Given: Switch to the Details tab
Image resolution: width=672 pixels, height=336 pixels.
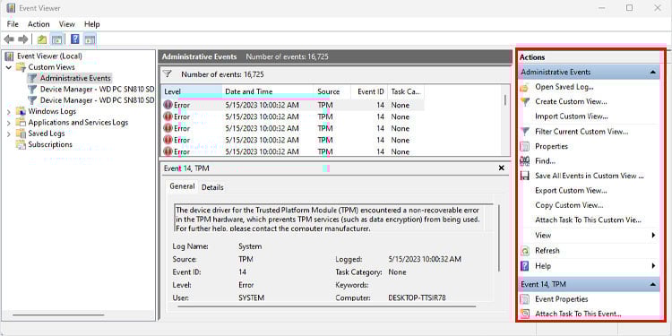Looking at the screenshot, I should pos(212,187).
